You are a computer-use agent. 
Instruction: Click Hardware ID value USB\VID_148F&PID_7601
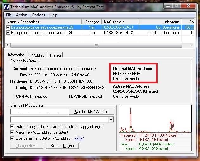tap(64, 81)
